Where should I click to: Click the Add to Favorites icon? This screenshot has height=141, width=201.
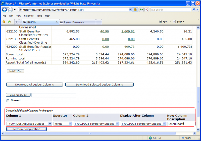[x=9, y=22]
